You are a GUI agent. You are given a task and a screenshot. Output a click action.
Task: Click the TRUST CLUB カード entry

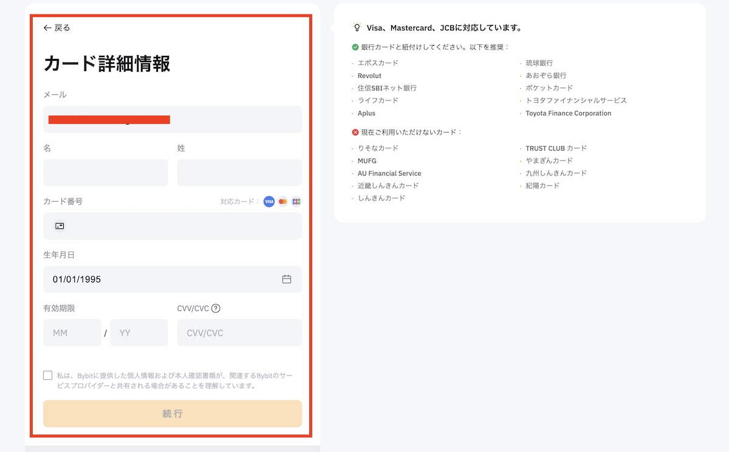pos(556,148)
